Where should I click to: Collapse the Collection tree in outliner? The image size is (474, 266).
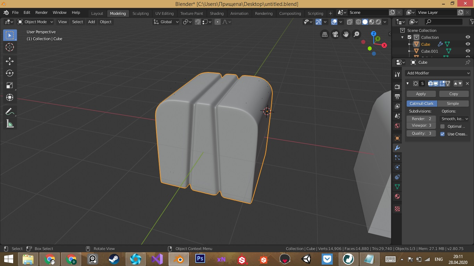(x=403, y=37)
